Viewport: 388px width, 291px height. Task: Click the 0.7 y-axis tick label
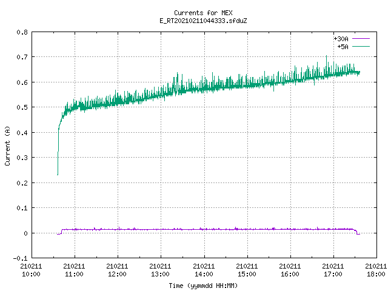pos(22,57)
